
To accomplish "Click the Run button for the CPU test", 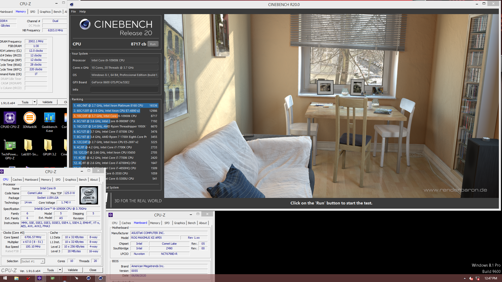I will (x=153, y=44).
